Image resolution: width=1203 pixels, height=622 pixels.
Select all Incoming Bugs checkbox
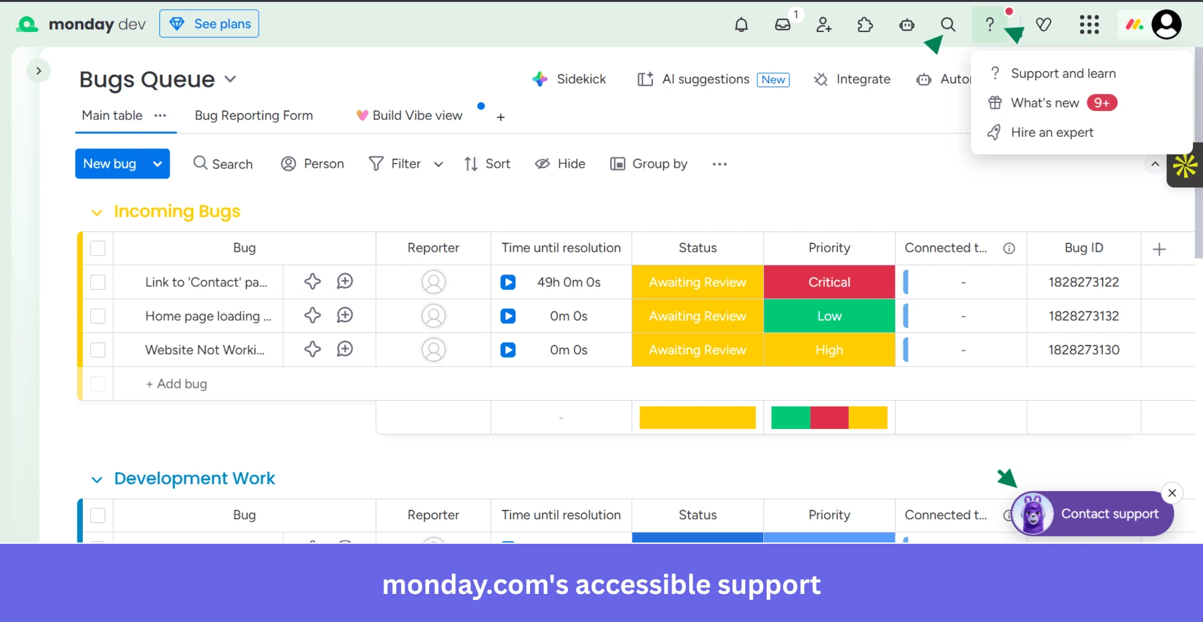98,249
